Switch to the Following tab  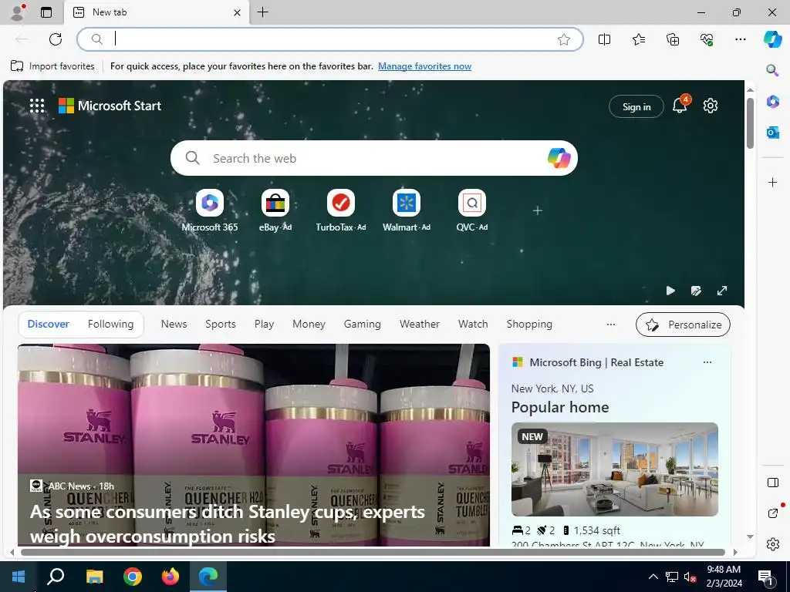coord(111,325)
